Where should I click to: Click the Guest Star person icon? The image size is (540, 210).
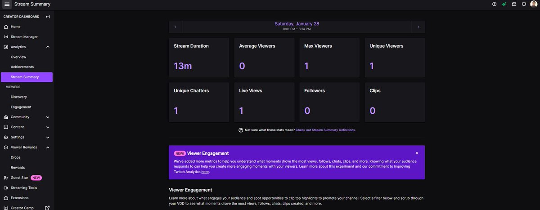click(6, 178)
